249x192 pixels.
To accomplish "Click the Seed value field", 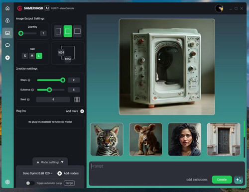I will [53, 99].
